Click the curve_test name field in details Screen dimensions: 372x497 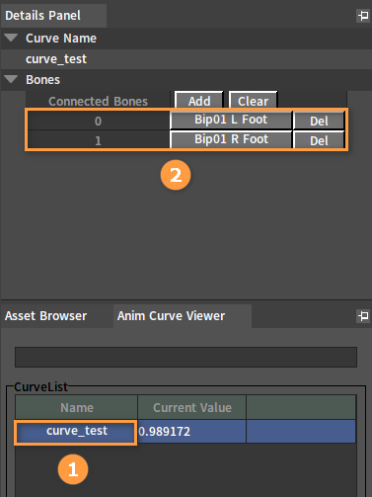(186, 59)
